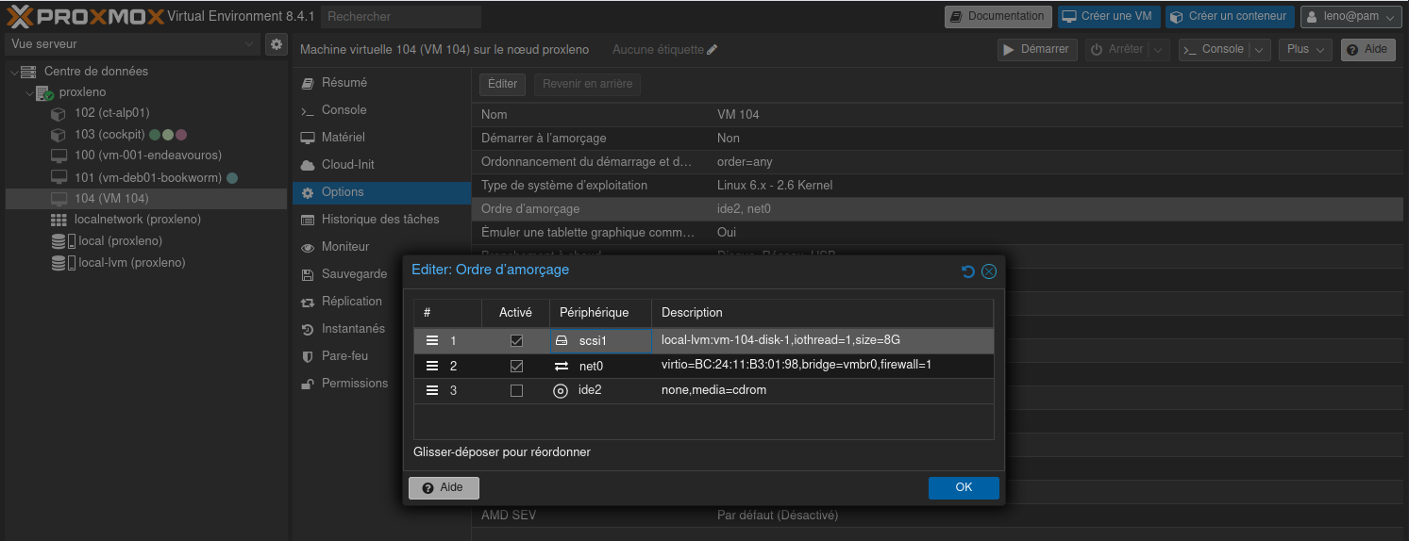Switch to the Sauvegarde section
The width and height of the screenshot is (1409, 541).
point(354,274)
